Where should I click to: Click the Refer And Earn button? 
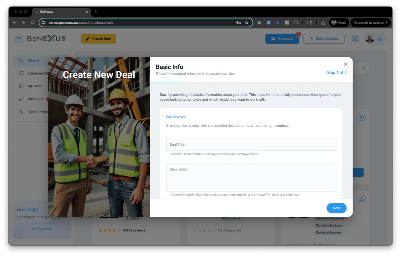coord(324,39)
